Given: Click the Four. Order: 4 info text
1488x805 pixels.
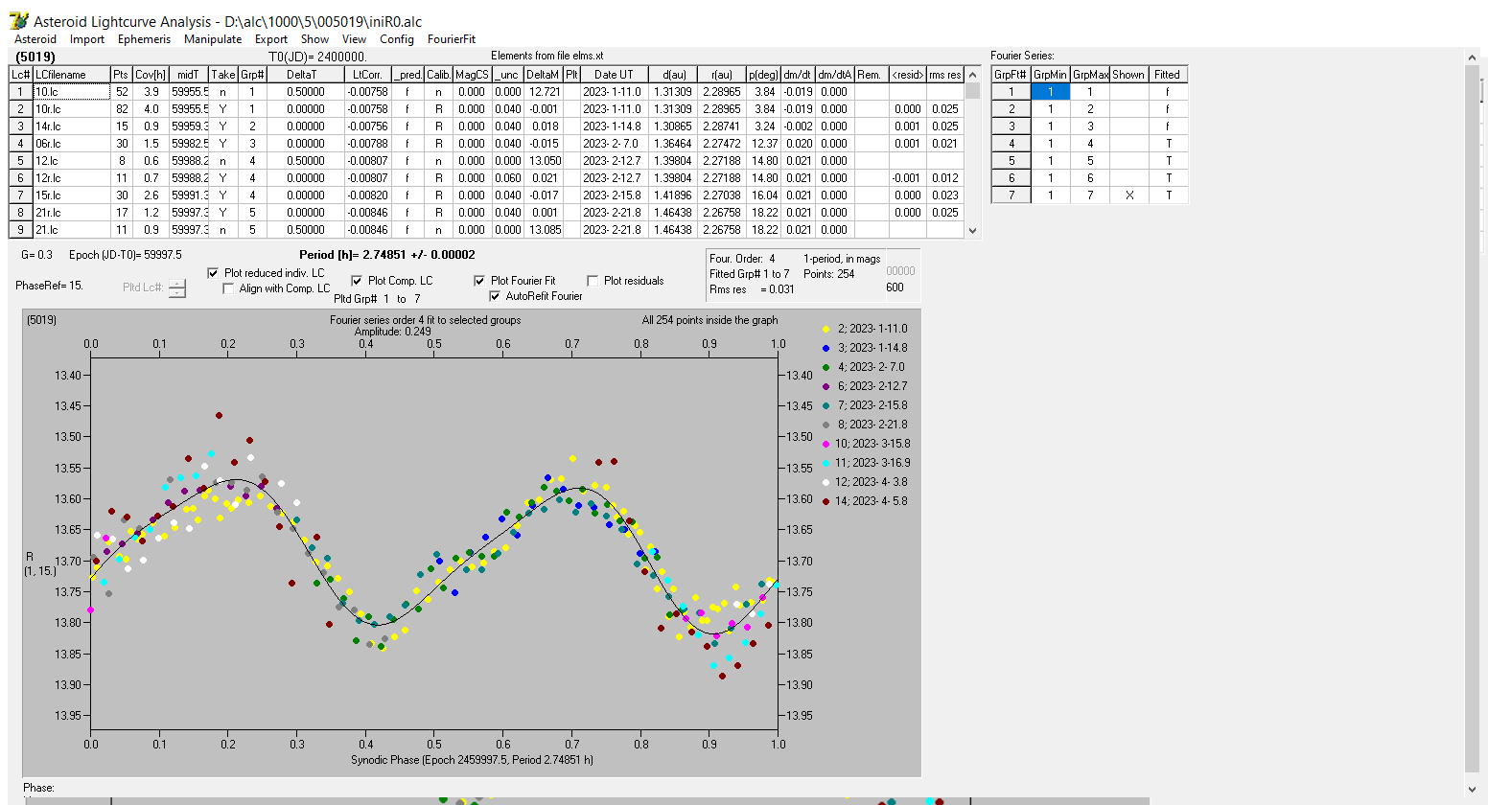Looking at the screenshot, I should pos(742,259).
